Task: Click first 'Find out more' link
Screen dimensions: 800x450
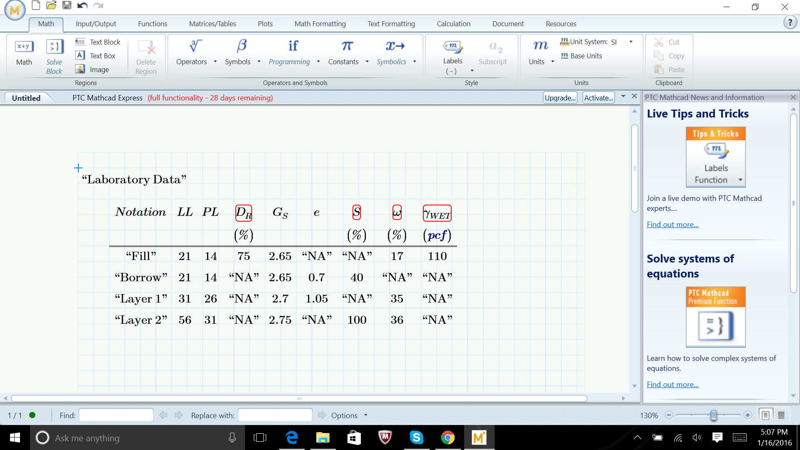Action: click(x=672, y=225)
